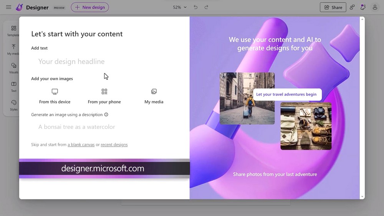
Task: Open the Styles panel in the sidebar
Action: (x=14, y=105)
